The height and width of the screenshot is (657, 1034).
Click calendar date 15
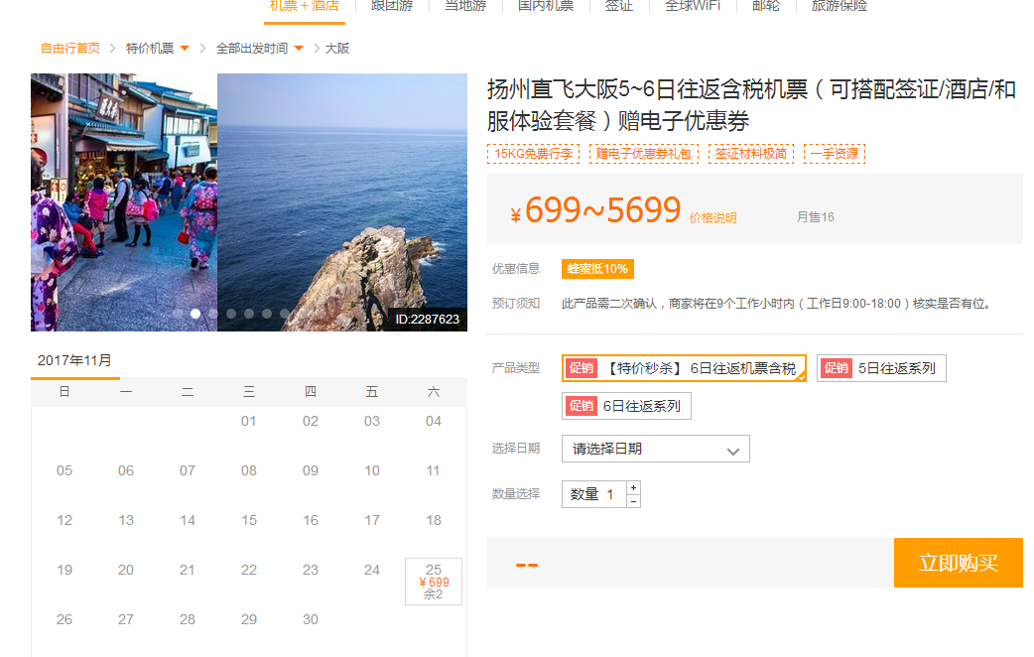249,520
